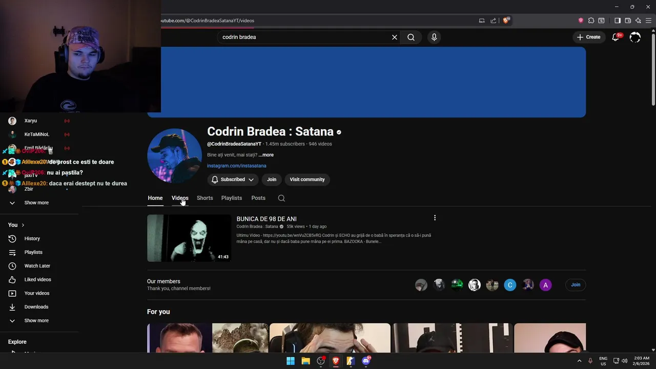Viewport: 656px width, 369px height.
Task: Run the search with the magnifier icon
Action: [411, 37]
